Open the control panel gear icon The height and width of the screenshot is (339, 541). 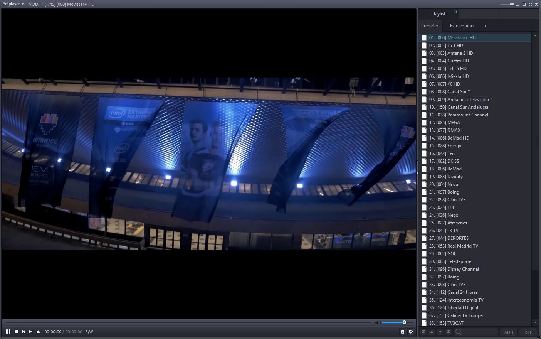pos(411,332)
